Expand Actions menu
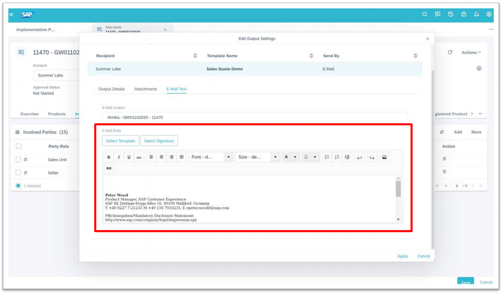 click(471, 53)
